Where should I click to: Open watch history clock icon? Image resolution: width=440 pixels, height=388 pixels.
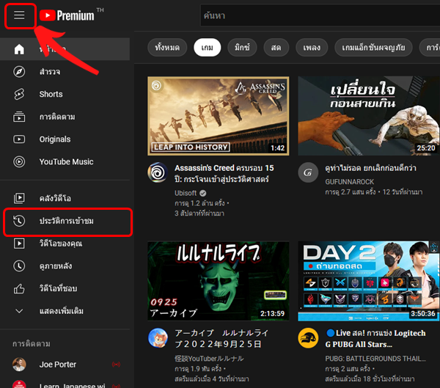pos(19,221)
